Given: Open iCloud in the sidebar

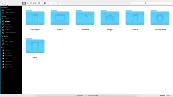Looking at the screenshot, I should pos(6,19).
